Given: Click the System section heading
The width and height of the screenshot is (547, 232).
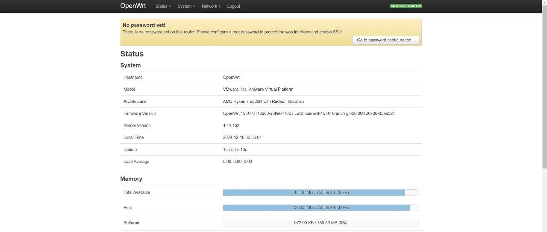Looking at the screenshot, I should tap(131, 65).
